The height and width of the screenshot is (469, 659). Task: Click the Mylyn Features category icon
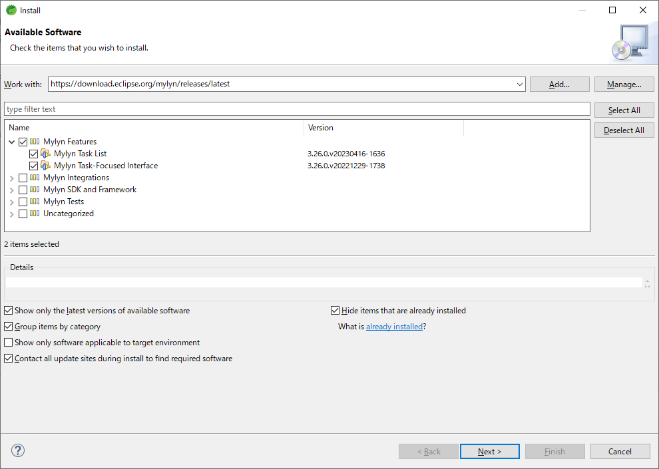(x=35, y=142)
